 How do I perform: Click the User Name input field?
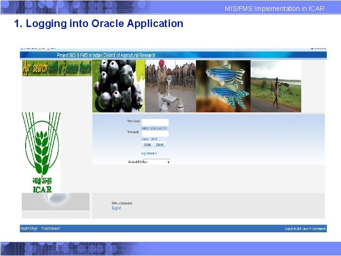click(x=155, y=122)
